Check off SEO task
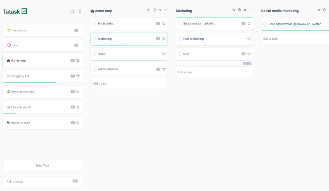 click(x=180, y=54)
